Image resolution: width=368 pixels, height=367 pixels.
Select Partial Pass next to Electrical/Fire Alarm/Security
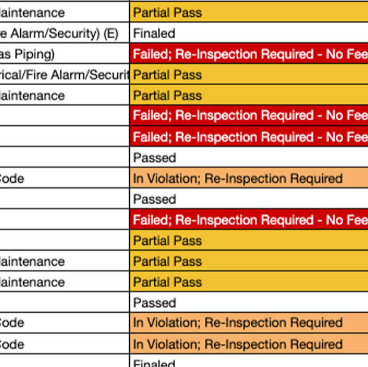point(249,75)
